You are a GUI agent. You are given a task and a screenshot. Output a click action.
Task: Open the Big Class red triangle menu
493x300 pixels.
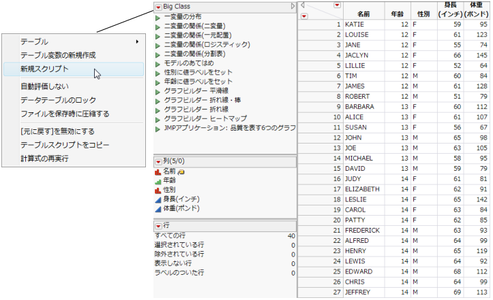[x=158, y=6]
